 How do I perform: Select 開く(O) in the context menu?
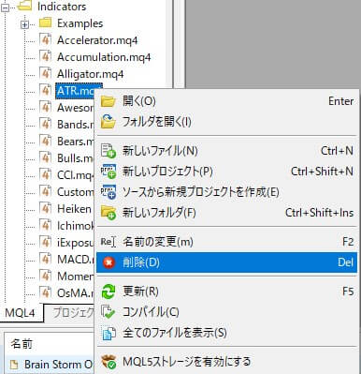point(226,101)
